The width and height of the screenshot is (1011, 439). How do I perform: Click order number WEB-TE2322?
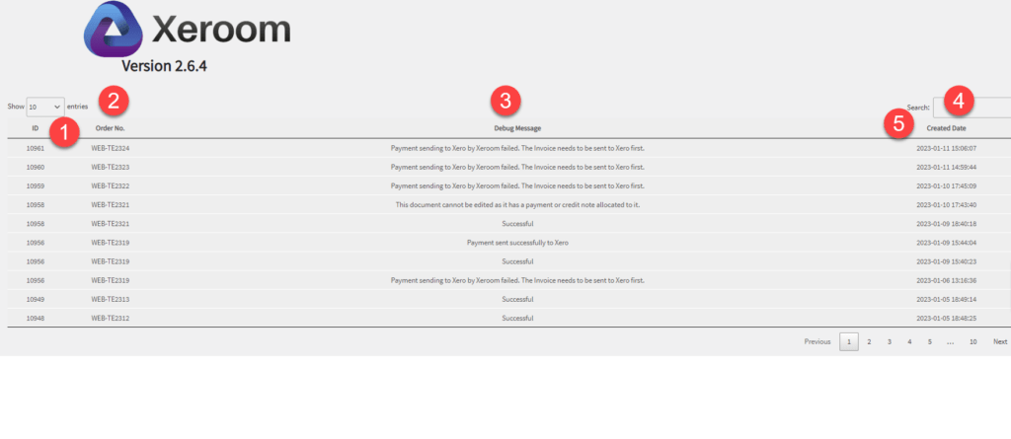111,185
